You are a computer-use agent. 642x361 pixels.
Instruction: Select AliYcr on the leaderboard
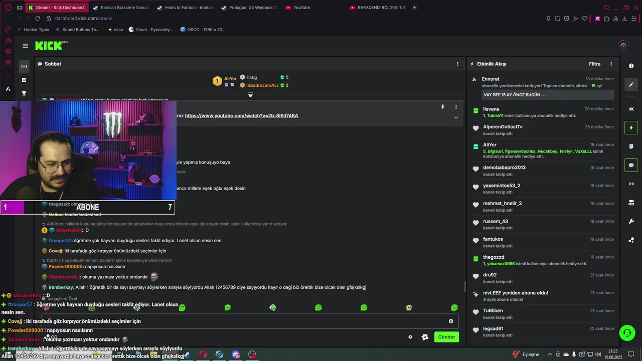pos(230,79)
